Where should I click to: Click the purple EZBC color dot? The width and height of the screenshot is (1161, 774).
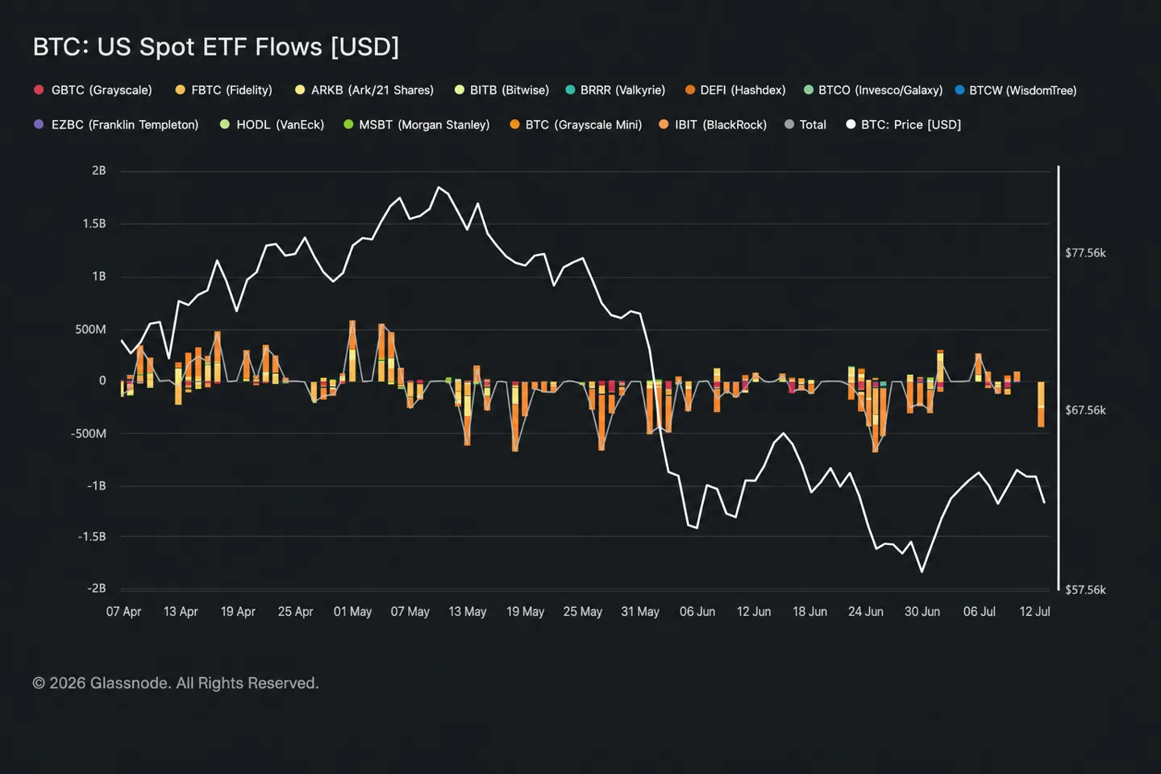pos(39,124)
